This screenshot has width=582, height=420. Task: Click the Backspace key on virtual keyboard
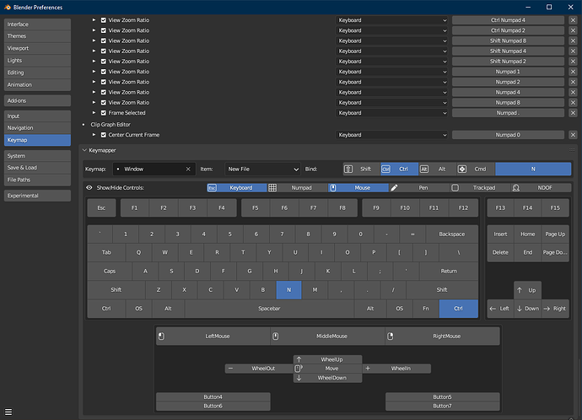click(x=452, y=234)
